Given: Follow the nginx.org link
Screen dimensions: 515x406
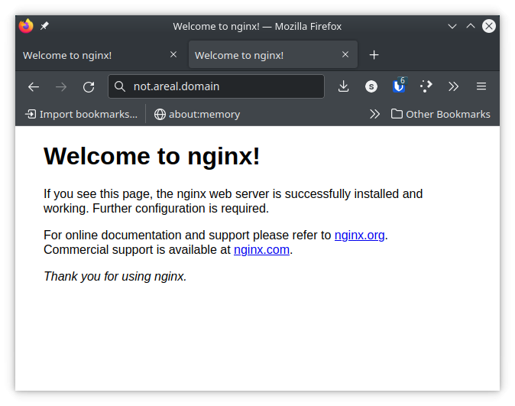Looking at the screenshot, I should (359, 235).
